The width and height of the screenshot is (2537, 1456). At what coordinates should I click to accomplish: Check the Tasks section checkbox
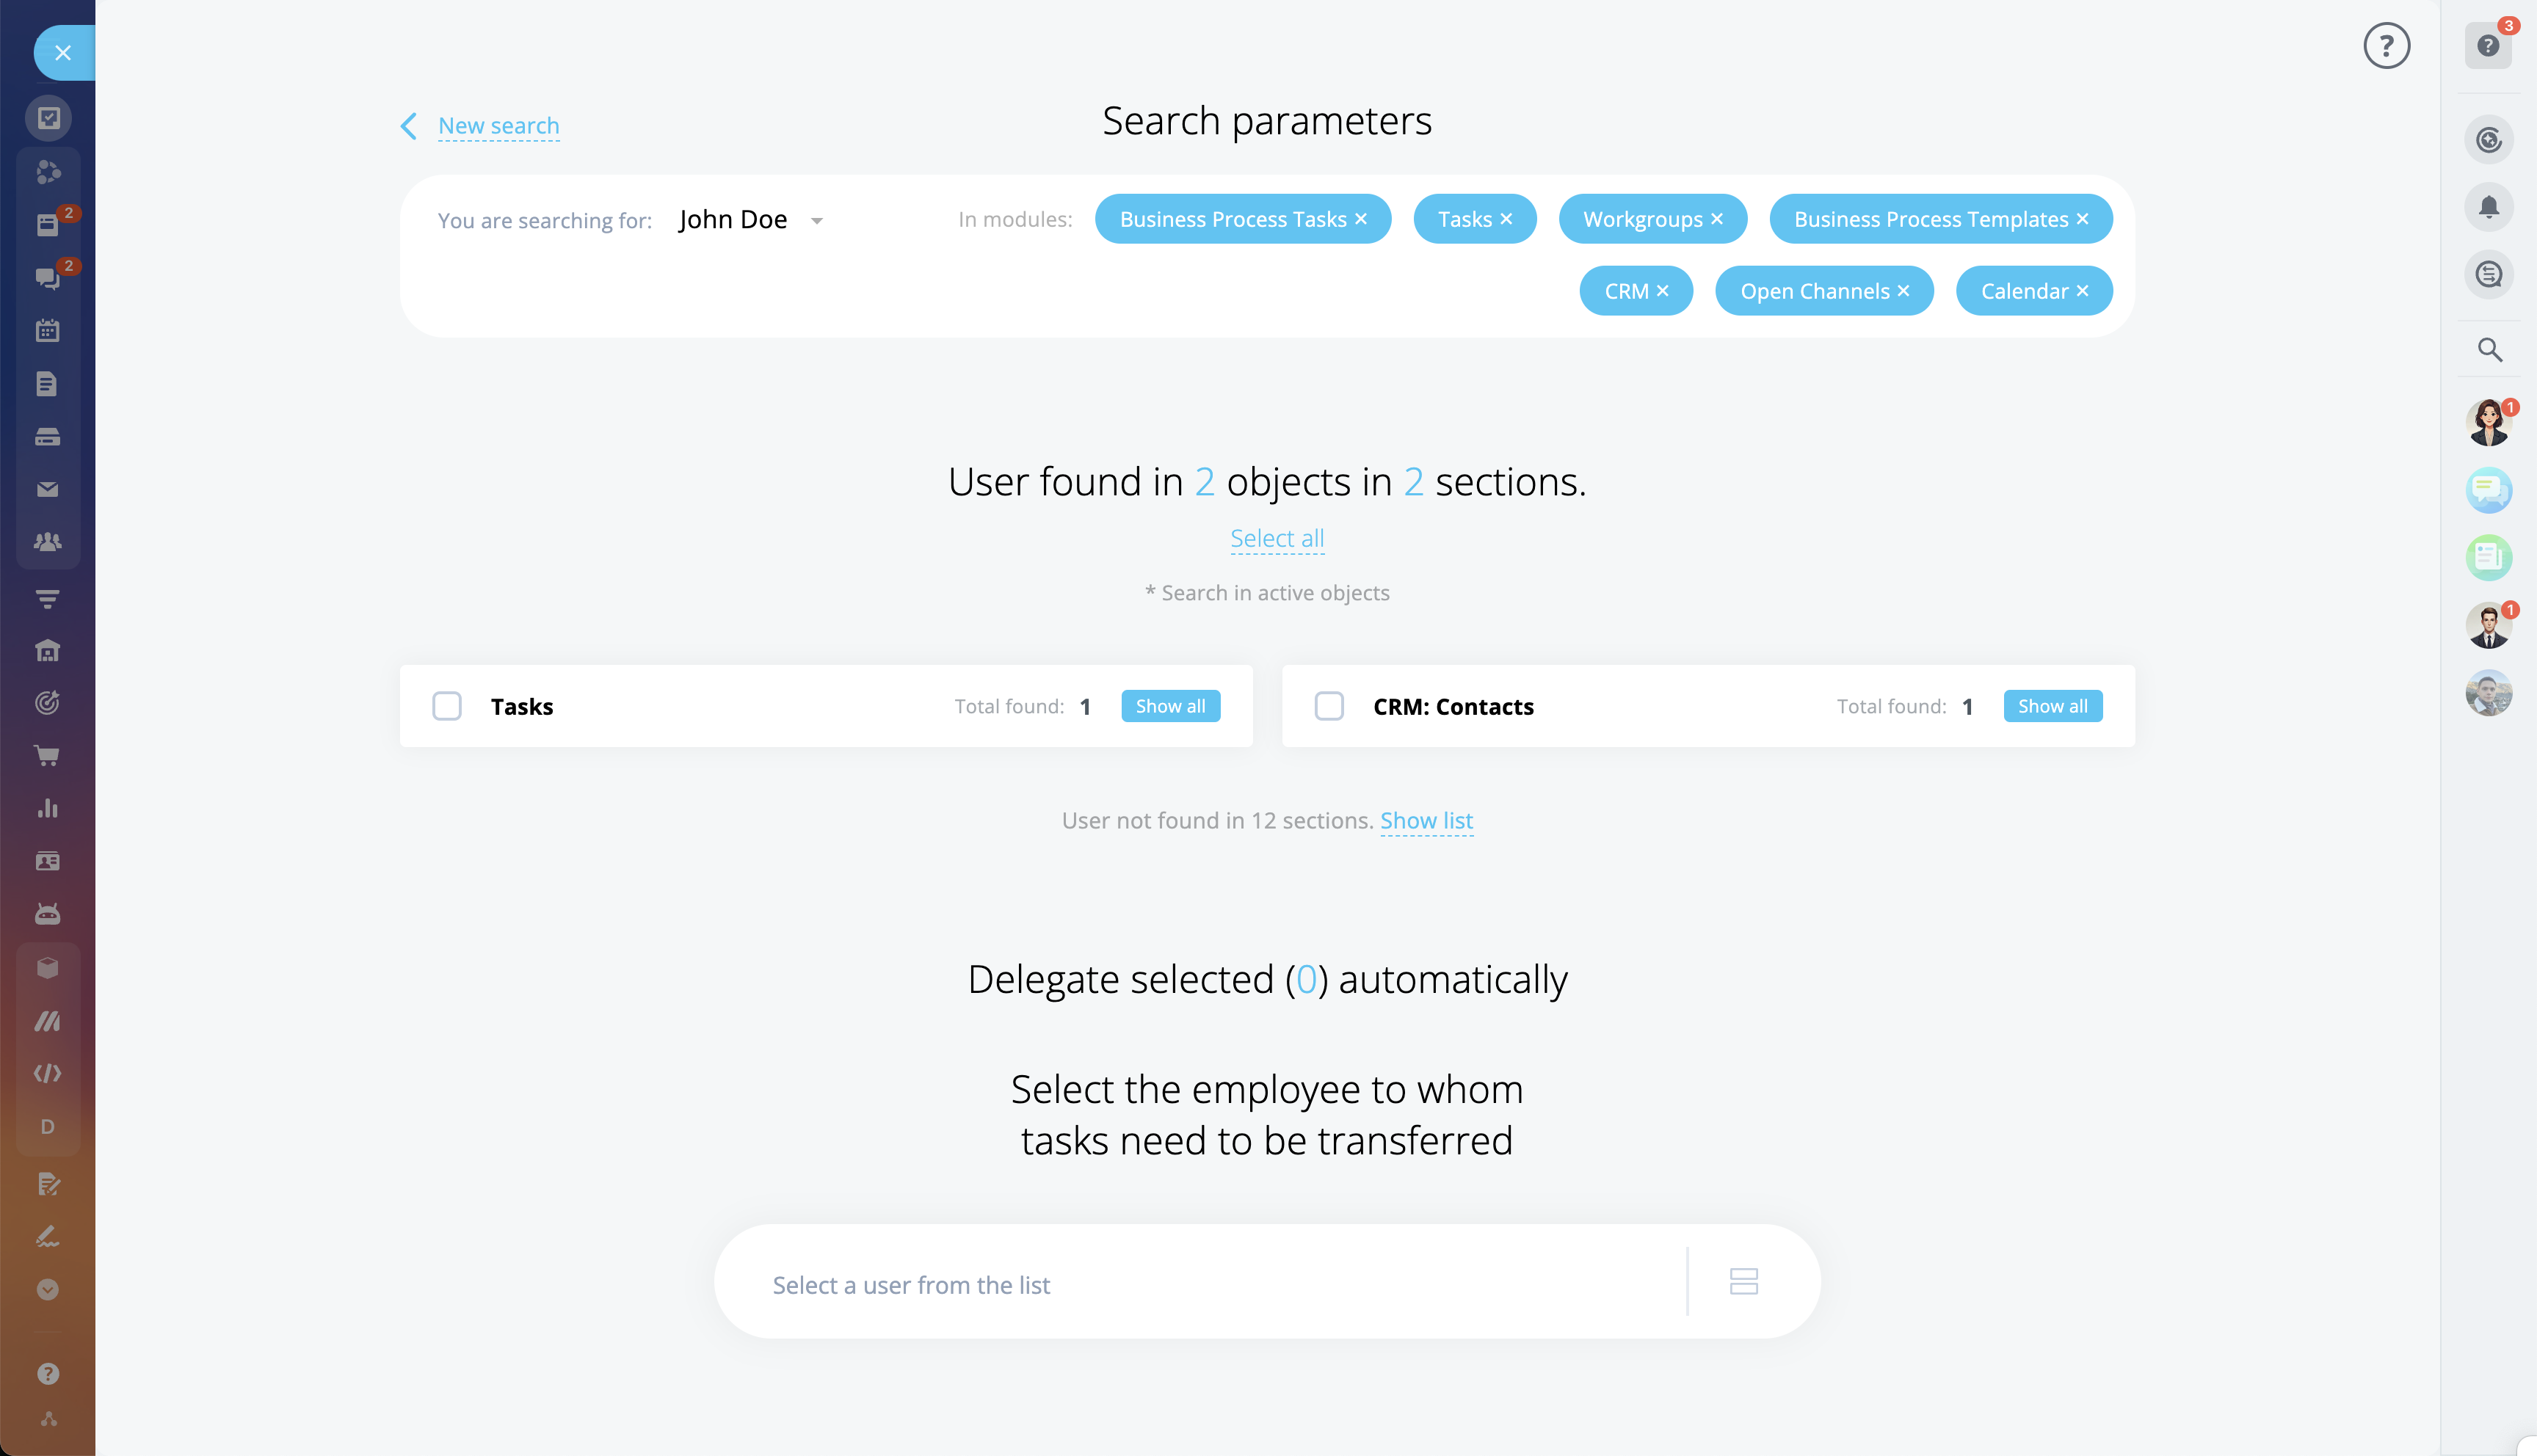[x=447, y=706]
